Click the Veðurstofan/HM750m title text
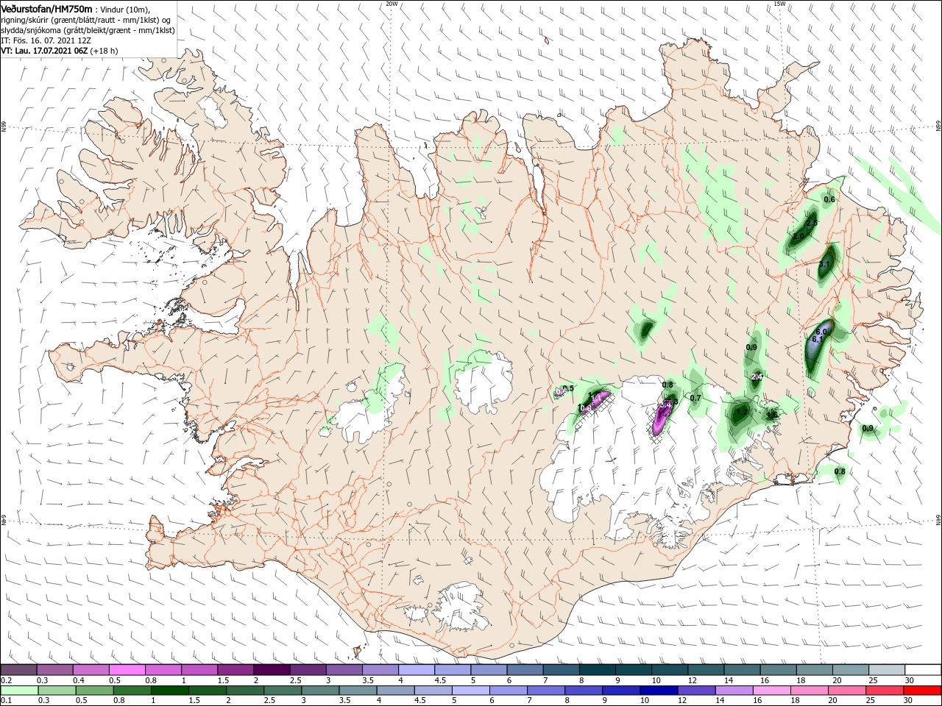Screen dimensions: 942x706 click(47, 8)
